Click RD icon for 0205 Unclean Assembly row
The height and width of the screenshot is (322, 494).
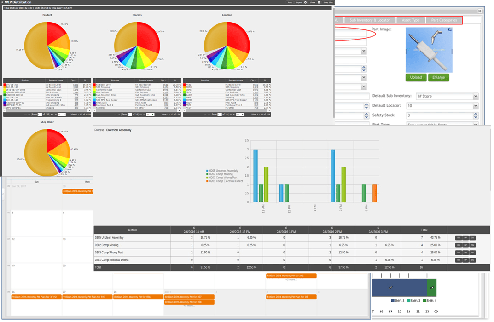[458, 238]
